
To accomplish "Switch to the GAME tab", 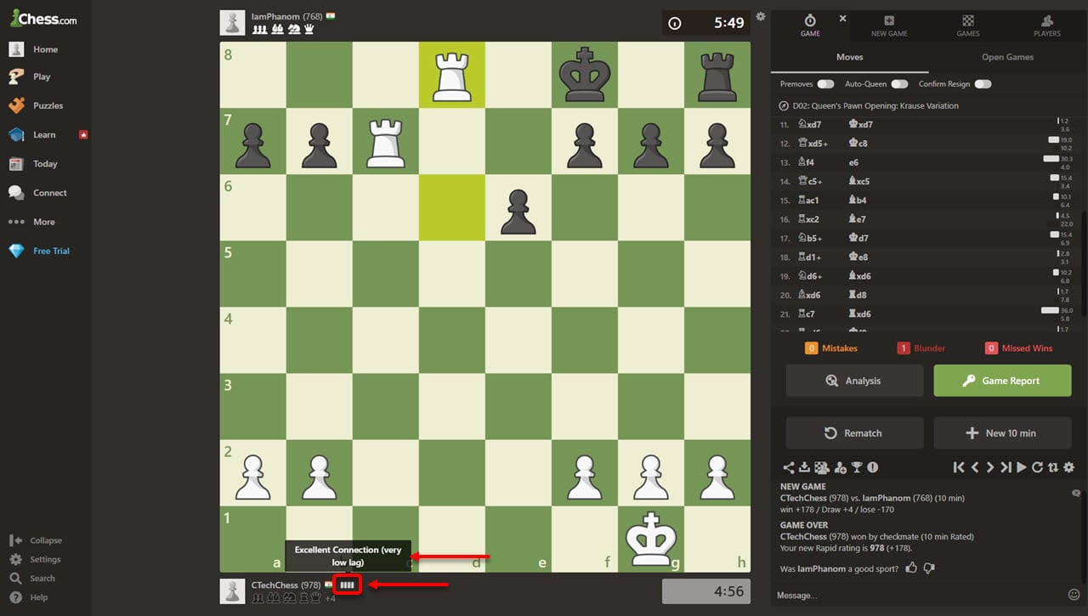I will pos(810,25).
